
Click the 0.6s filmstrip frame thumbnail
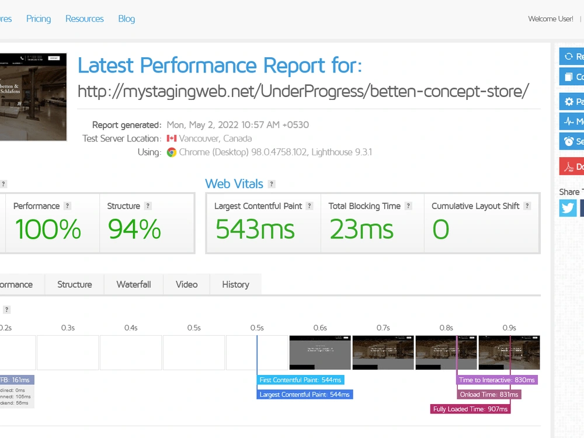click(x=320, y=353)
